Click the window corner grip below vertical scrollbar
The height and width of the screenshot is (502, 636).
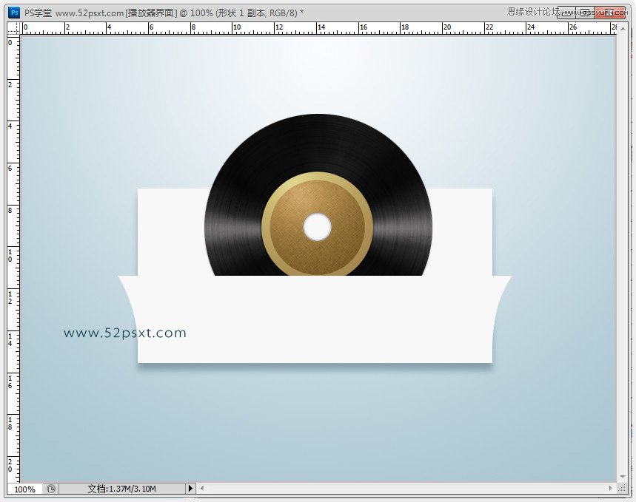click(622, 488)
